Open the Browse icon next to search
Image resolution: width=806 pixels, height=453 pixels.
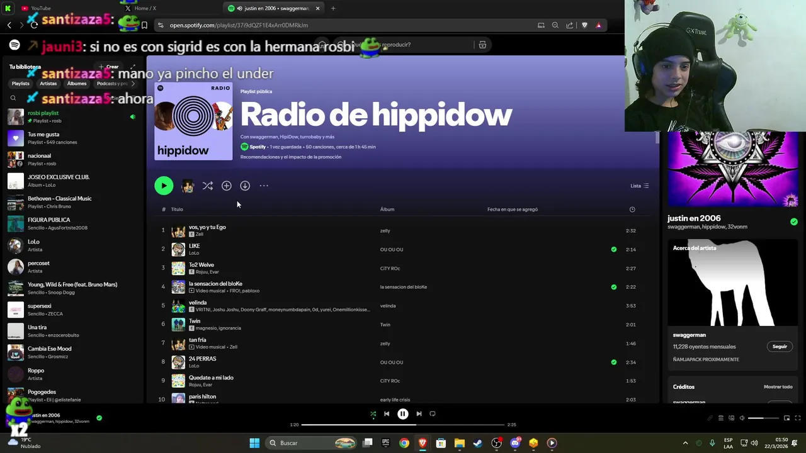(x=482, y=45)
